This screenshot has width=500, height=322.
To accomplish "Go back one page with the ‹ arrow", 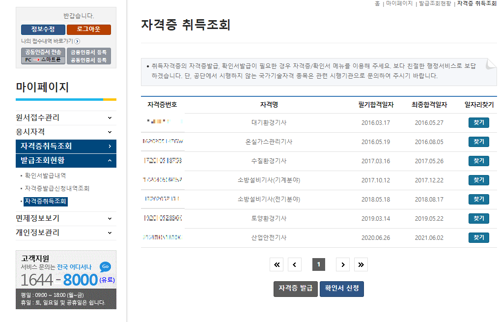I will click(294, 264).
